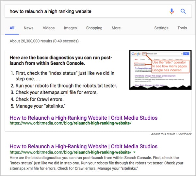Switch to the Shopping tab
This screenshot has height=176, width=196.
point(94,28)
